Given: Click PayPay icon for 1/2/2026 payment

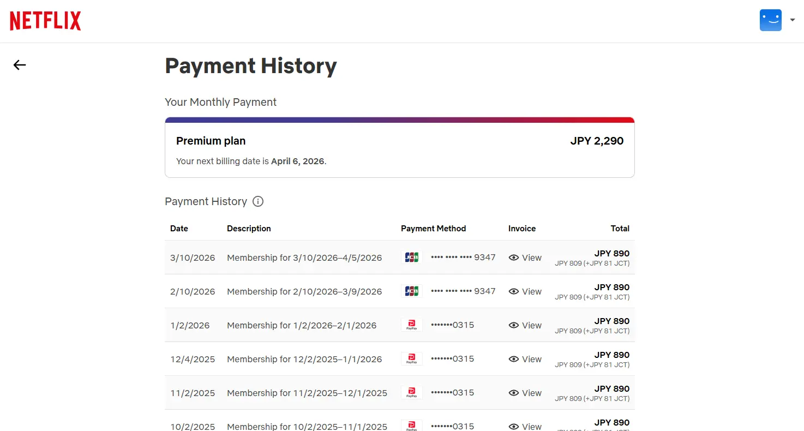Looking at the screenshot, I should tap(411, 325).
